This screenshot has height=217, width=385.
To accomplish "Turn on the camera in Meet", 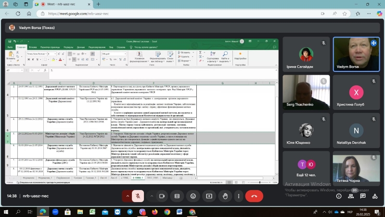I will (162, 196).
